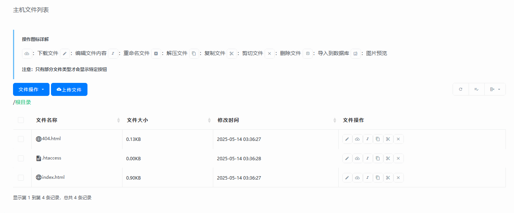Viewport: 514px width, 213px height.
Task: Sort by the 修改时间 column
Action: [x=275, y=120]
